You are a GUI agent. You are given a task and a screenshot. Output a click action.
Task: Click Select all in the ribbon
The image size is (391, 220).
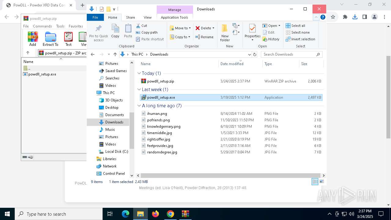pyautogui.click(x=295, y=26)
